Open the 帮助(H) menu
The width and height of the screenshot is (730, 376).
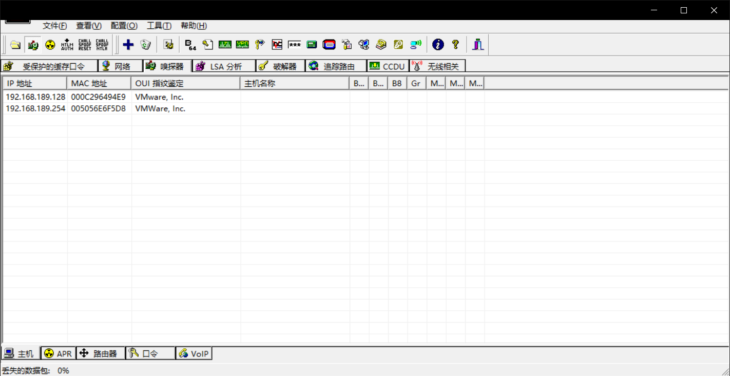tap(194, 26)
